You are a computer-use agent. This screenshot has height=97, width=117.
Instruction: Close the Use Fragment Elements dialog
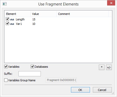[x=111, y=3]
